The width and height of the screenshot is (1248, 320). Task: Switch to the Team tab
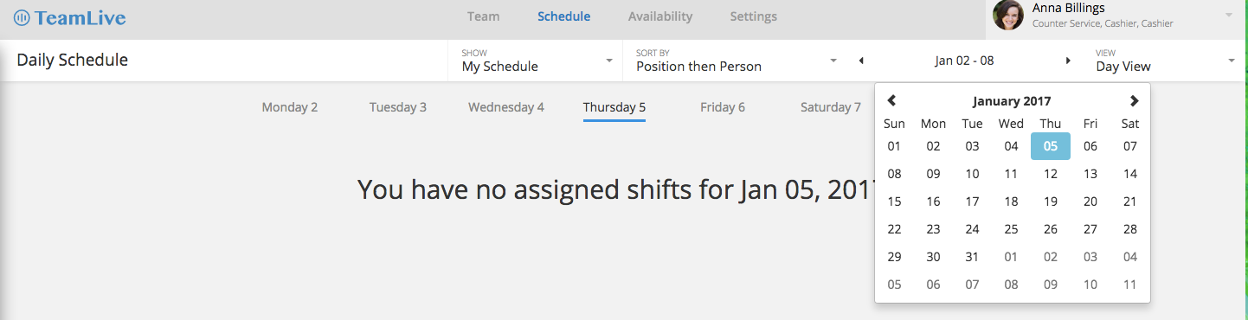coord(483,16)
